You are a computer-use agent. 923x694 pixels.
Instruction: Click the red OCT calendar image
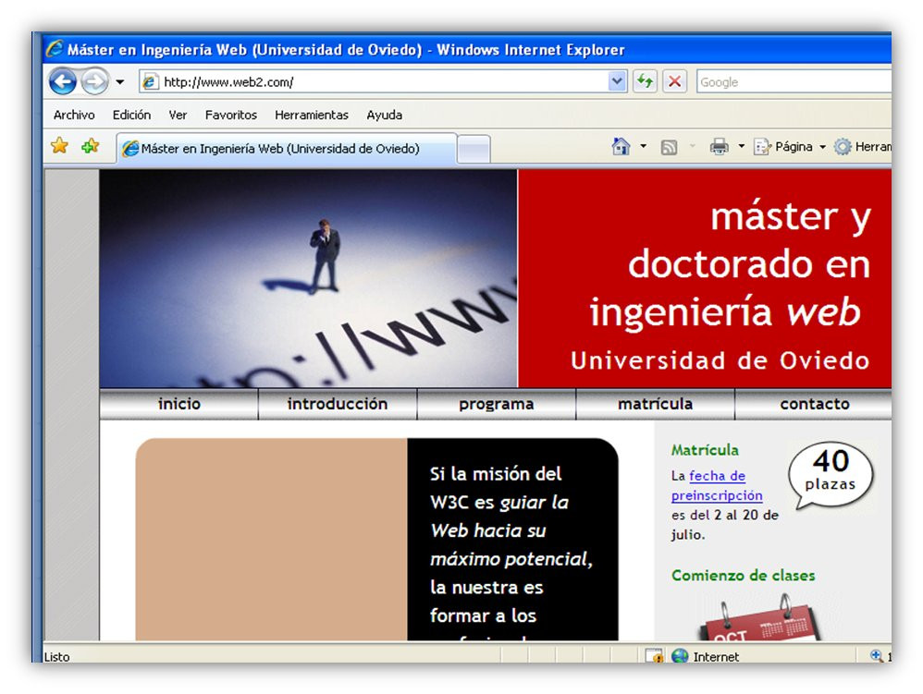pyautogui.click(x=759, y=617)
